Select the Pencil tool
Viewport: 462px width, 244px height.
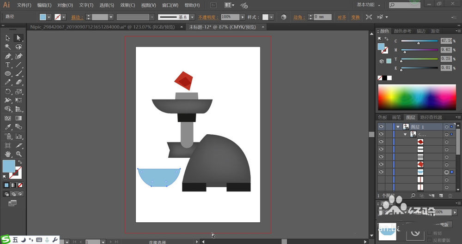click(8, 83)
